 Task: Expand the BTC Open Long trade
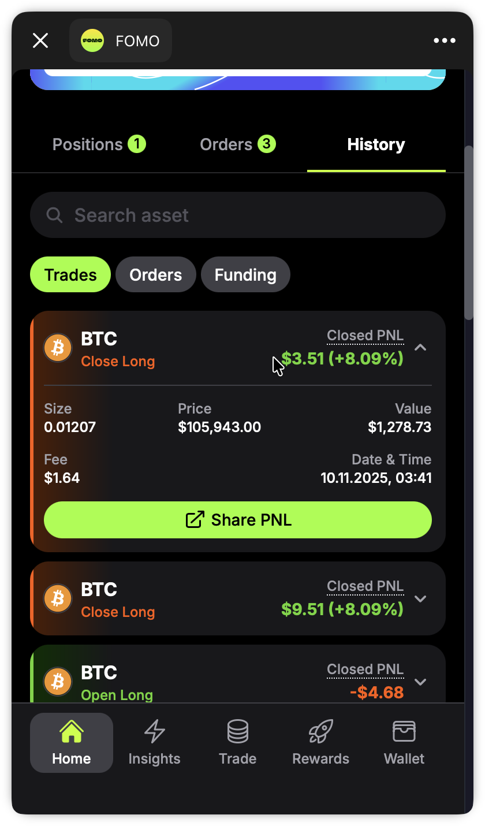[420, 682]
